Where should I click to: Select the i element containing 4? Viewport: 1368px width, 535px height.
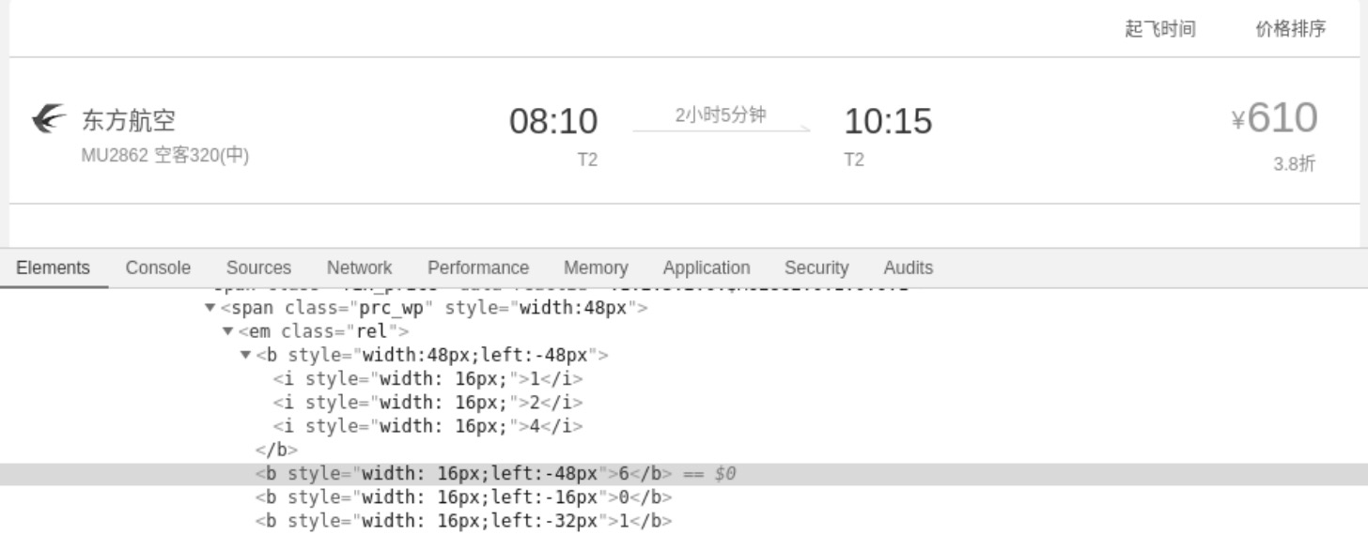pos(427,427)
